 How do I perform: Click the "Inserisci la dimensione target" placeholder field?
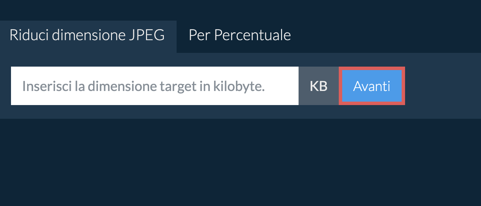click(x=155, y=86)
